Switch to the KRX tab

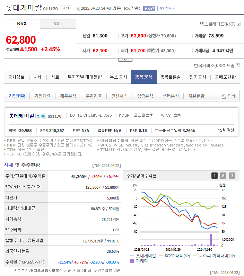coord(22,24)
